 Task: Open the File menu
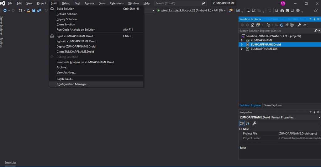click(x=10, y=3)
